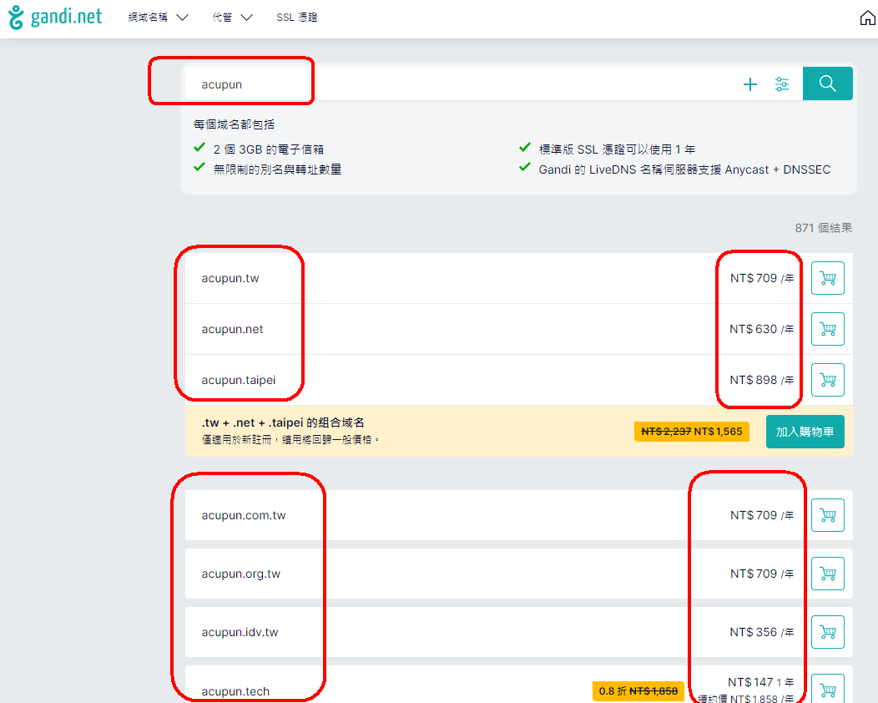Click the NT$ 1,565 bundle price badge
This screenshot has height=703, width=878.
pyautogui.click(x=692, y=432)
